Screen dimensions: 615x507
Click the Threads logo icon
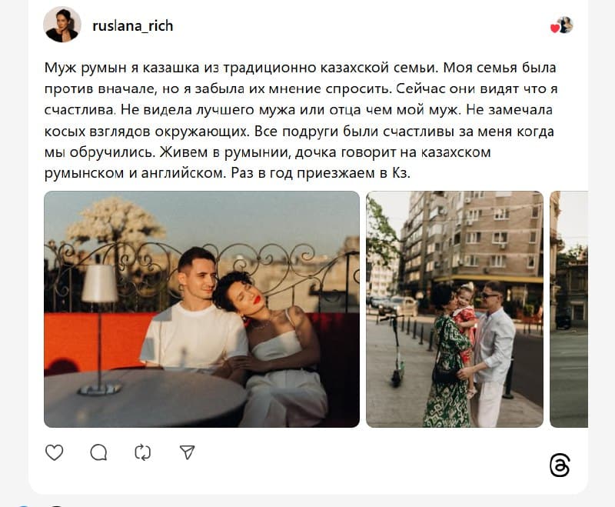[x=560, y=465]
